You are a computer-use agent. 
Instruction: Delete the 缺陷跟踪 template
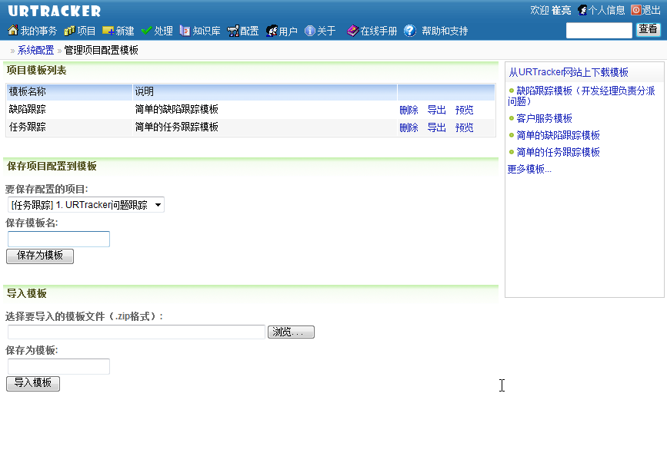[409, 110]
